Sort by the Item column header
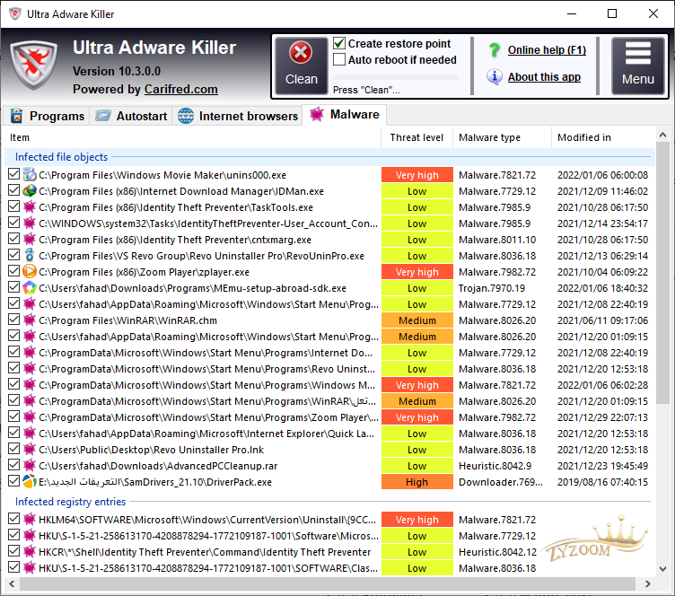The image size is (675, 596). pos(192,137)
